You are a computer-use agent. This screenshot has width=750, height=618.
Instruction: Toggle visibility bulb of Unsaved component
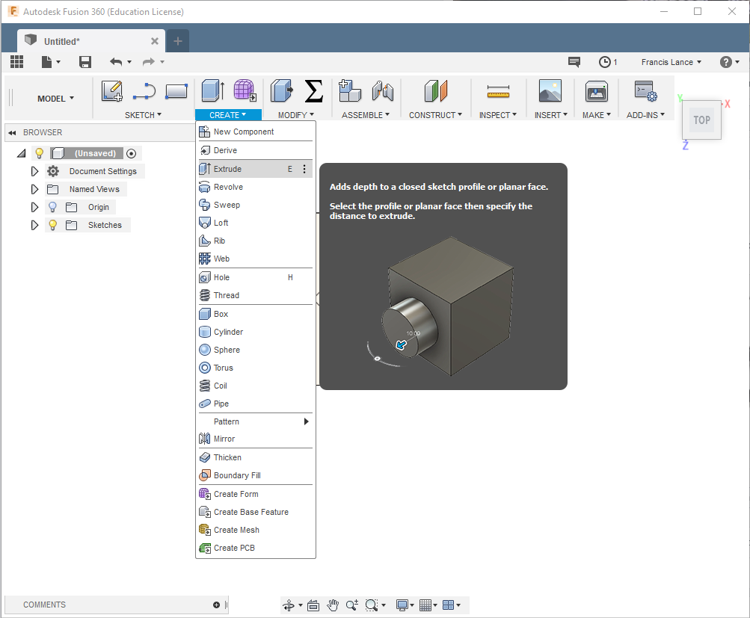click(39, 153)
